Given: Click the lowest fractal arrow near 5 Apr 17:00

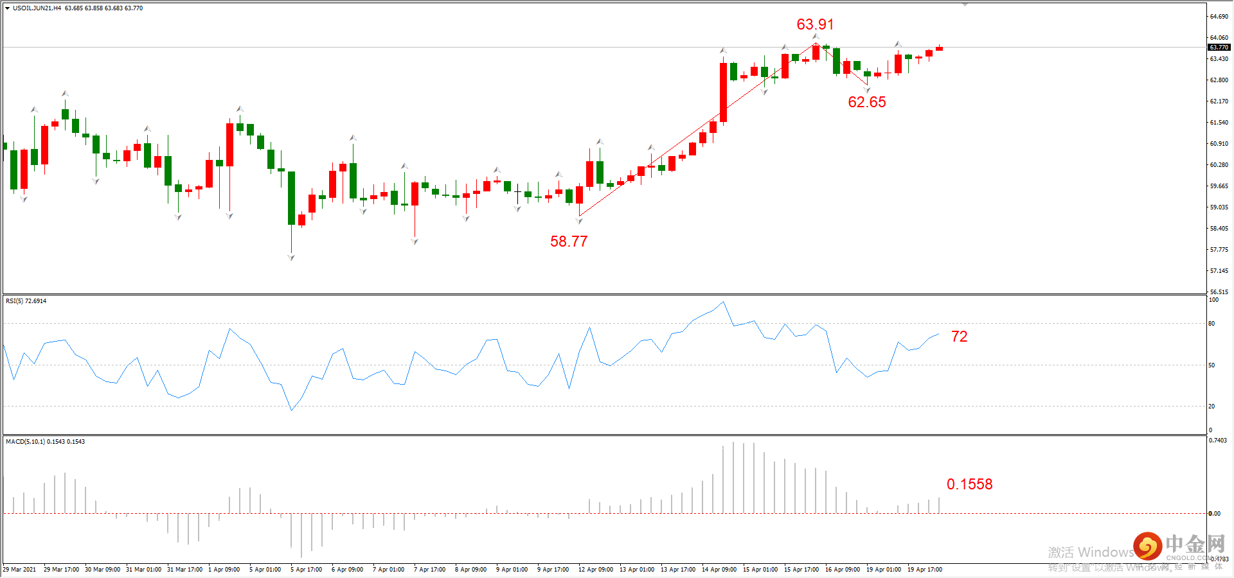Looking at the screenshot, I should 291,258.
